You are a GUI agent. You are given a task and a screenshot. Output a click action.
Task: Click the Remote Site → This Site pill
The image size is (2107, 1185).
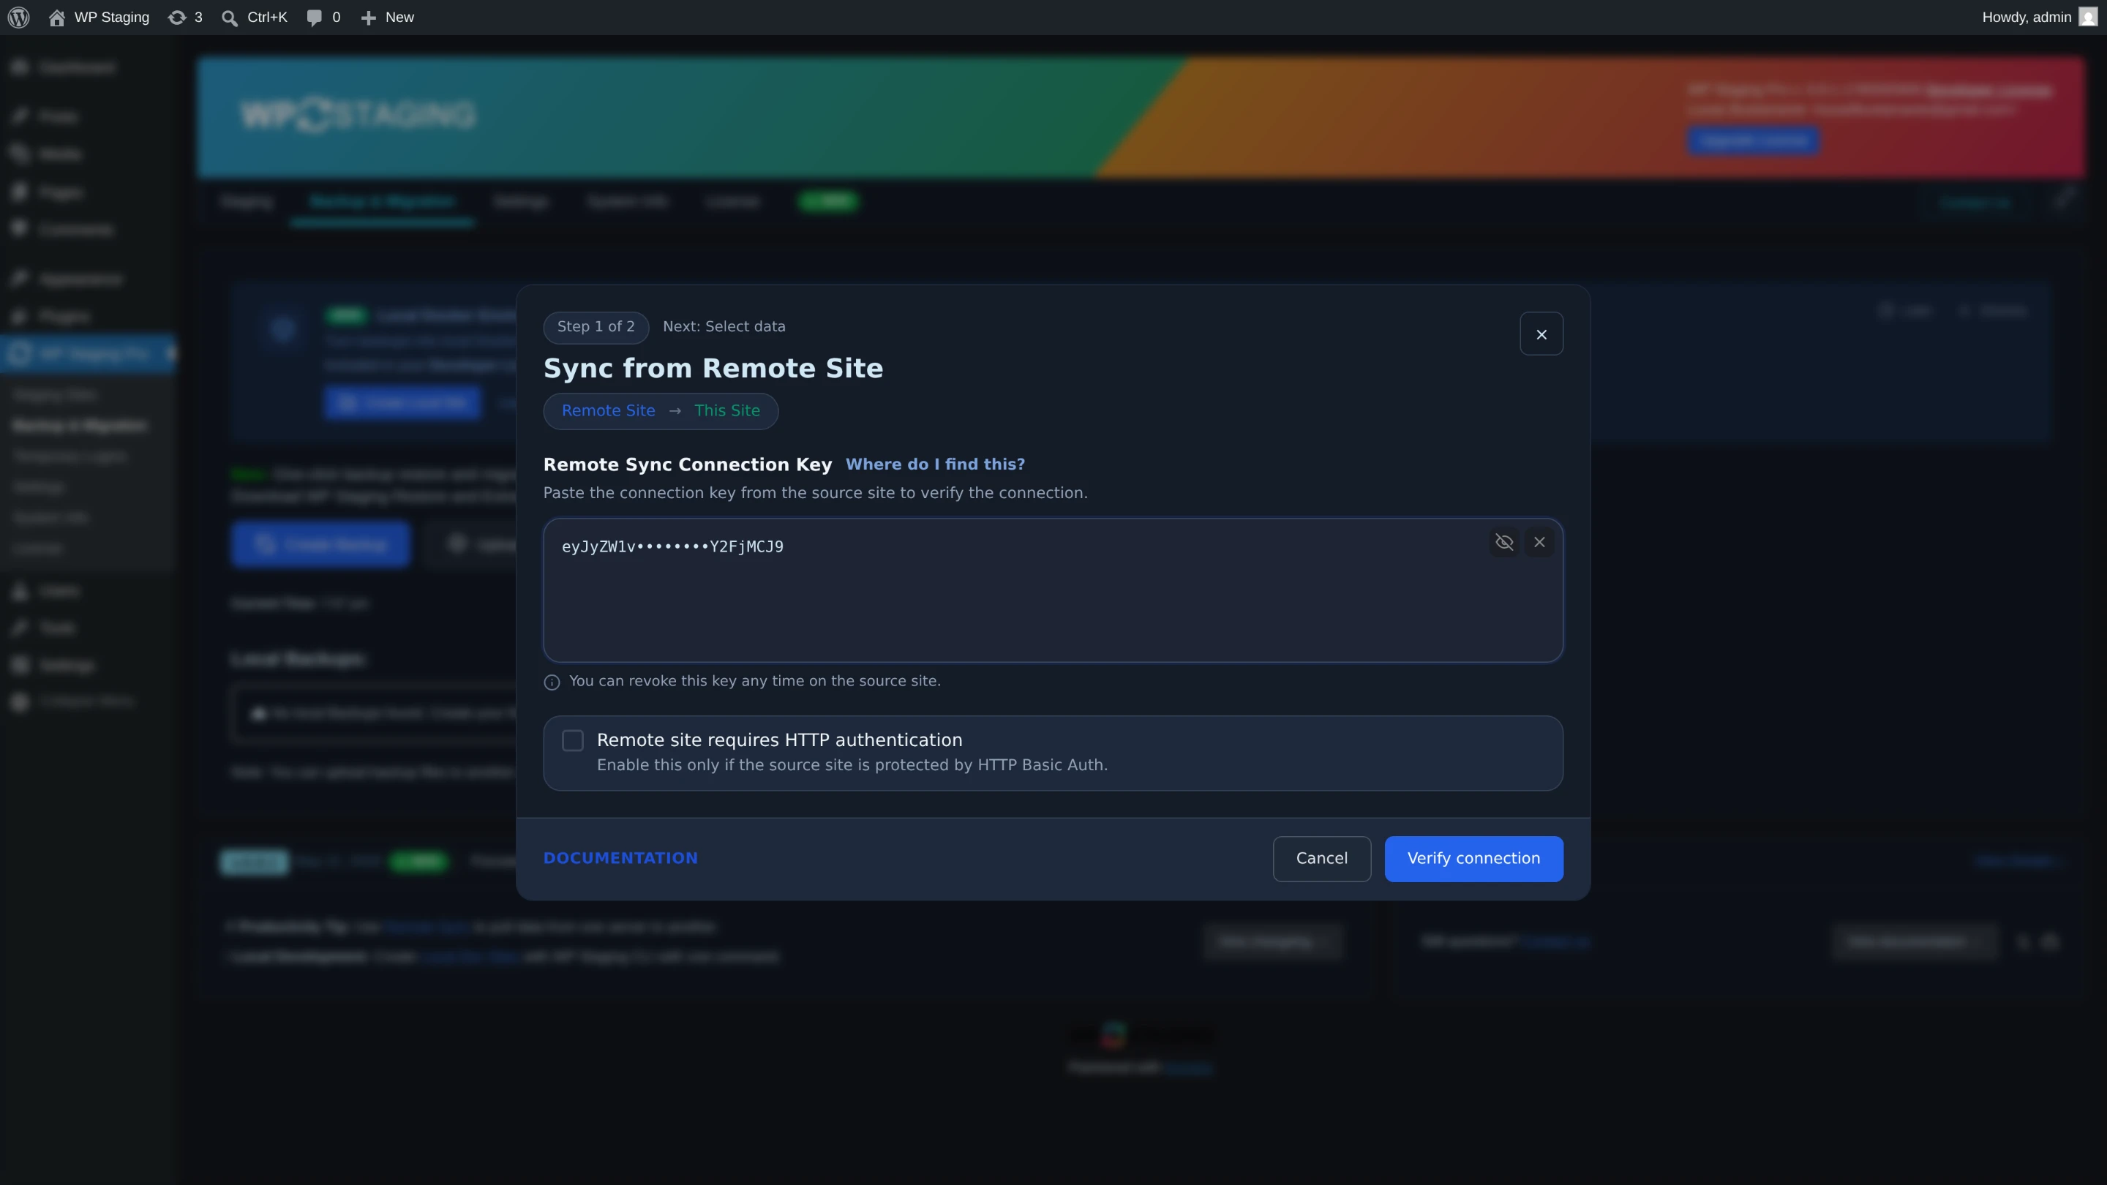point(660,410)
